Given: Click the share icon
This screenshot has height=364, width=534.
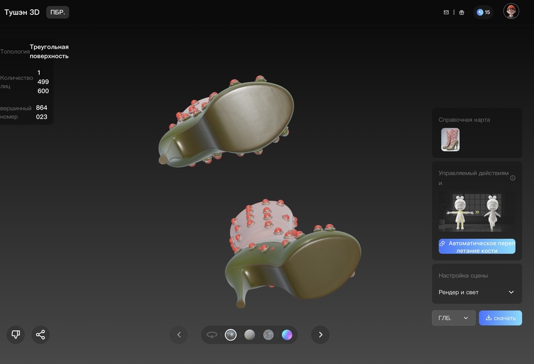Looking at the screenshot, I should coord(40,334).
